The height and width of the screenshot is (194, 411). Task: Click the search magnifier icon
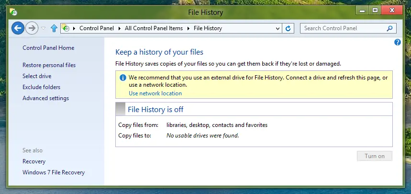tap(390, 28)
